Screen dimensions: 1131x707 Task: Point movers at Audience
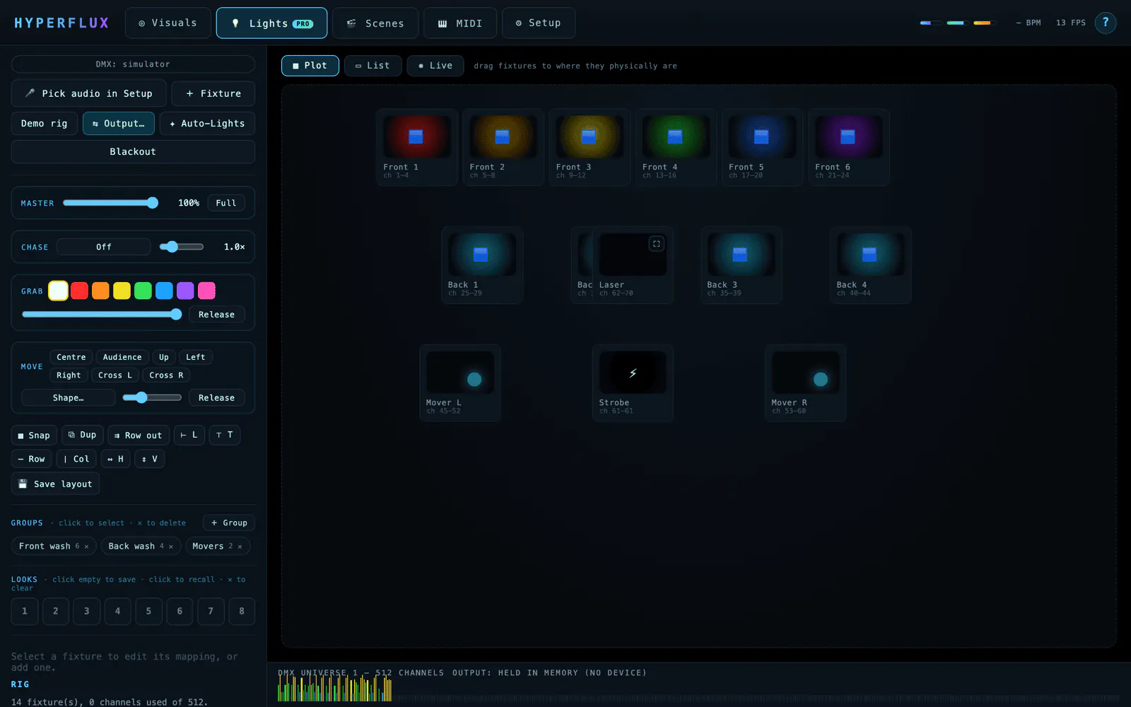(x=122, y=357)
